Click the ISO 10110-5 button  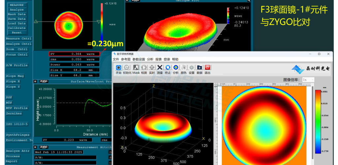tap(17, 124)
